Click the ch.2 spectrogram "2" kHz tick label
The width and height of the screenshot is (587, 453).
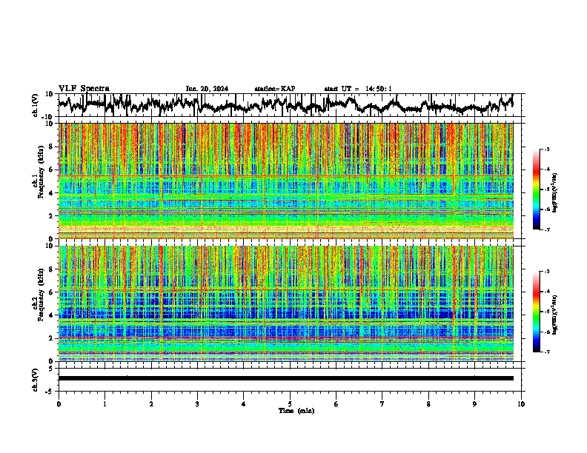[52, 338]
